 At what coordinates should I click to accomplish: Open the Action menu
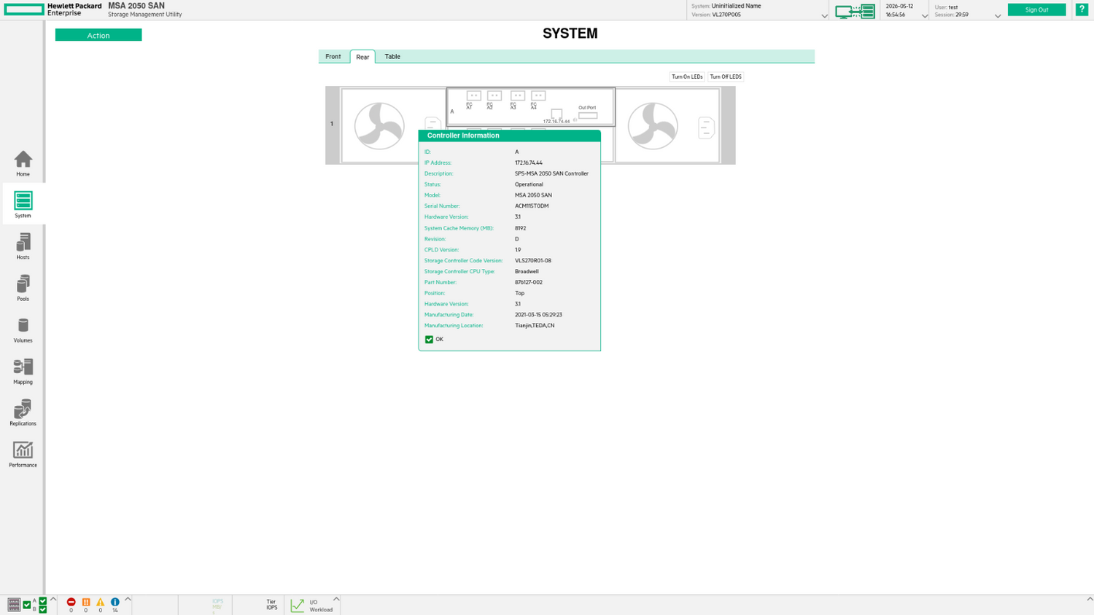(98, 35)
